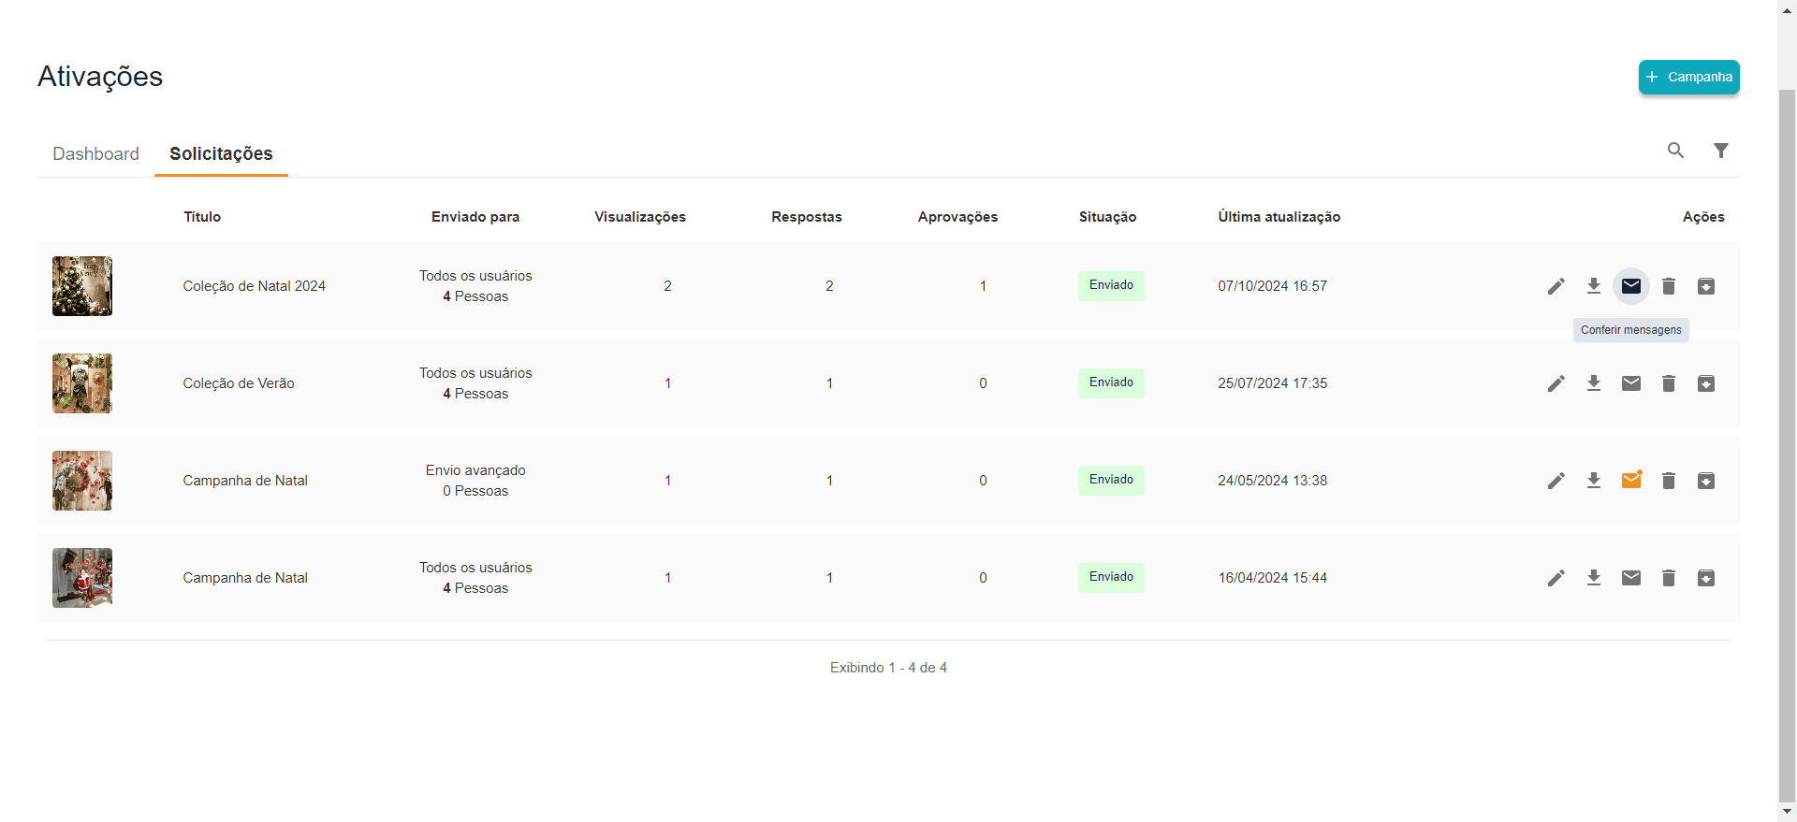Click the Visualizações column header
The height and width of the screenshot is (822, 1797).
pos(640,217)
